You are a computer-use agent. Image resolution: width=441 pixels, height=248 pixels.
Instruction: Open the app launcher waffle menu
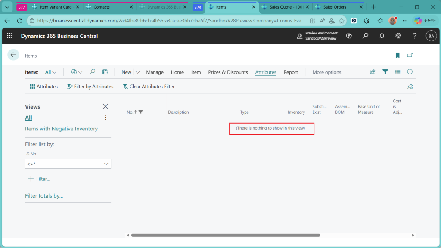10,36
